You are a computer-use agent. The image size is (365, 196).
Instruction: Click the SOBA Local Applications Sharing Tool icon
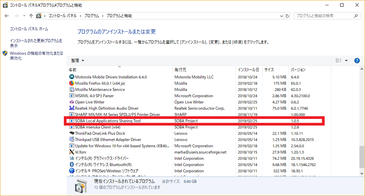(72, 121)
